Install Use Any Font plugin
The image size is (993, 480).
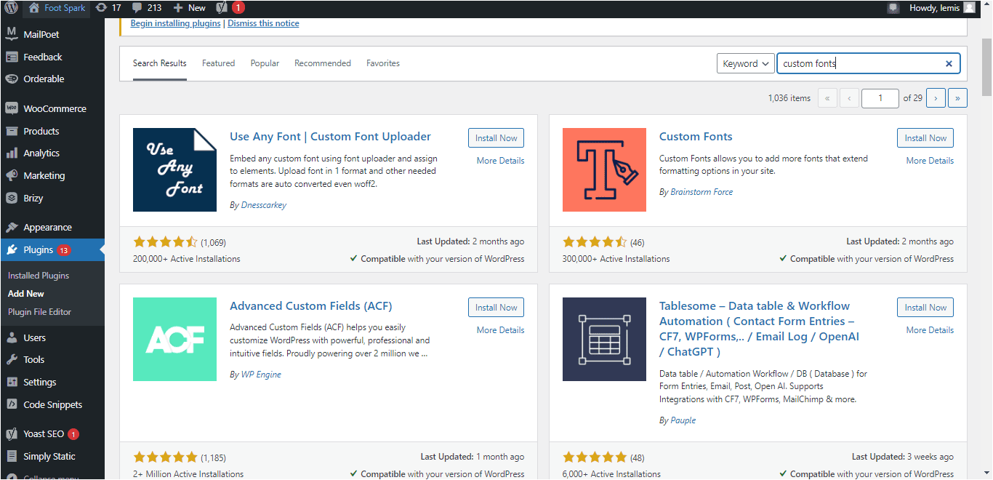(496, 138)
